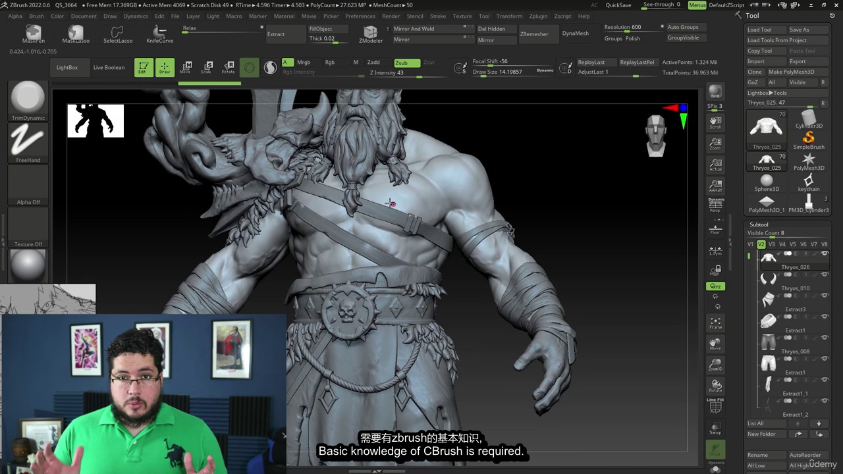Select the Cylinder3D tool thumbnail
Screen dimensions: 843x474
pos(809,119)
